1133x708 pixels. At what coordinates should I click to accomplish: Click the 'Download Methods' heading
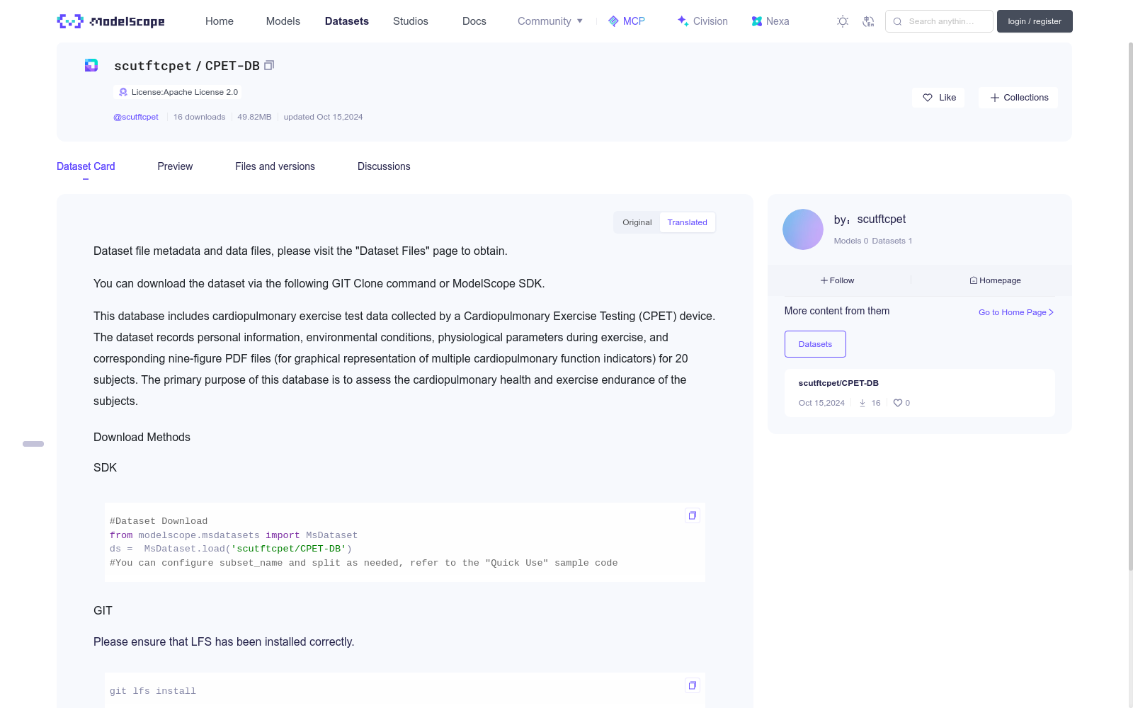coord(142,438)
